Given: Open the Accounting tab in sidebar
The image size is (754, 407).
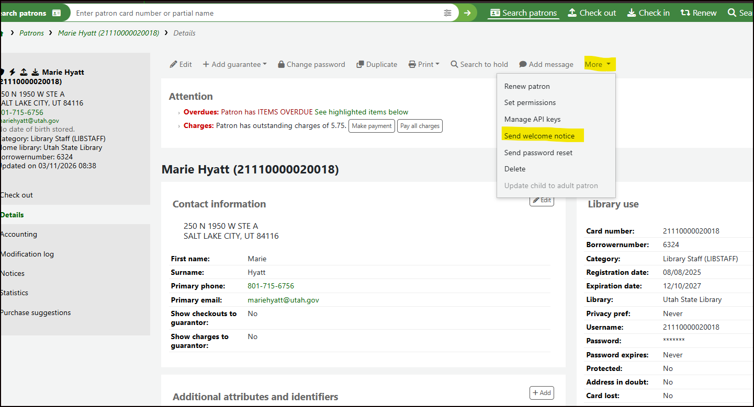Looking at the screenshot, I should [x=19, y=234].
